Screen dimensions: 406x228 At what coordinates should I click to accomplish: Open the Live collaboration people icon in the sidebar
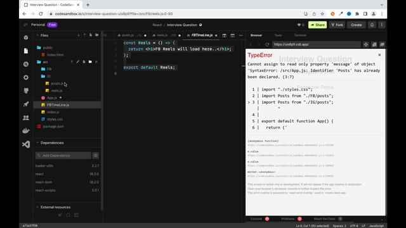coord(26,118)
